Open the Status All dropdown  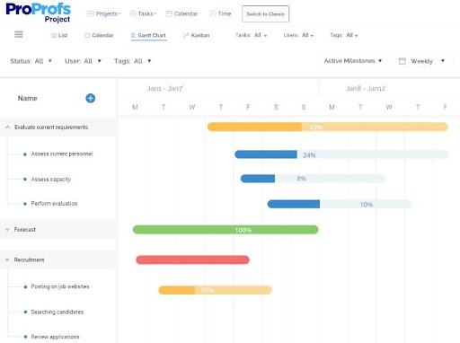coord(31,61)
